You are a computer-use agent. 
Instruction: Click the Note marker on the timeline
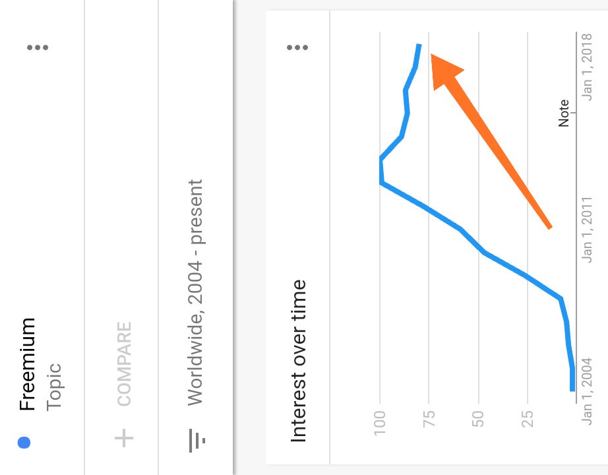coord(564,113)
